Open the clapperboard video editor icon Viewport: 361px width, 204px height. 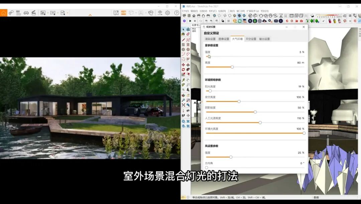(x=34, y=13)
